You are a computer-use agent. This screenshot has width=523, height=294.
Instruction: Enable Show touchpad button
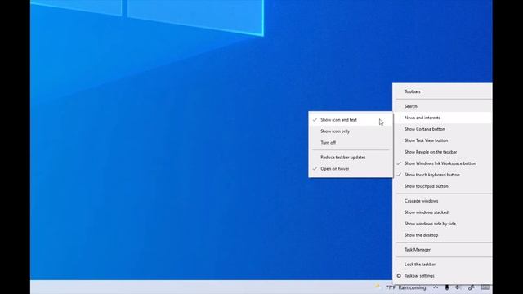[443, 186]
